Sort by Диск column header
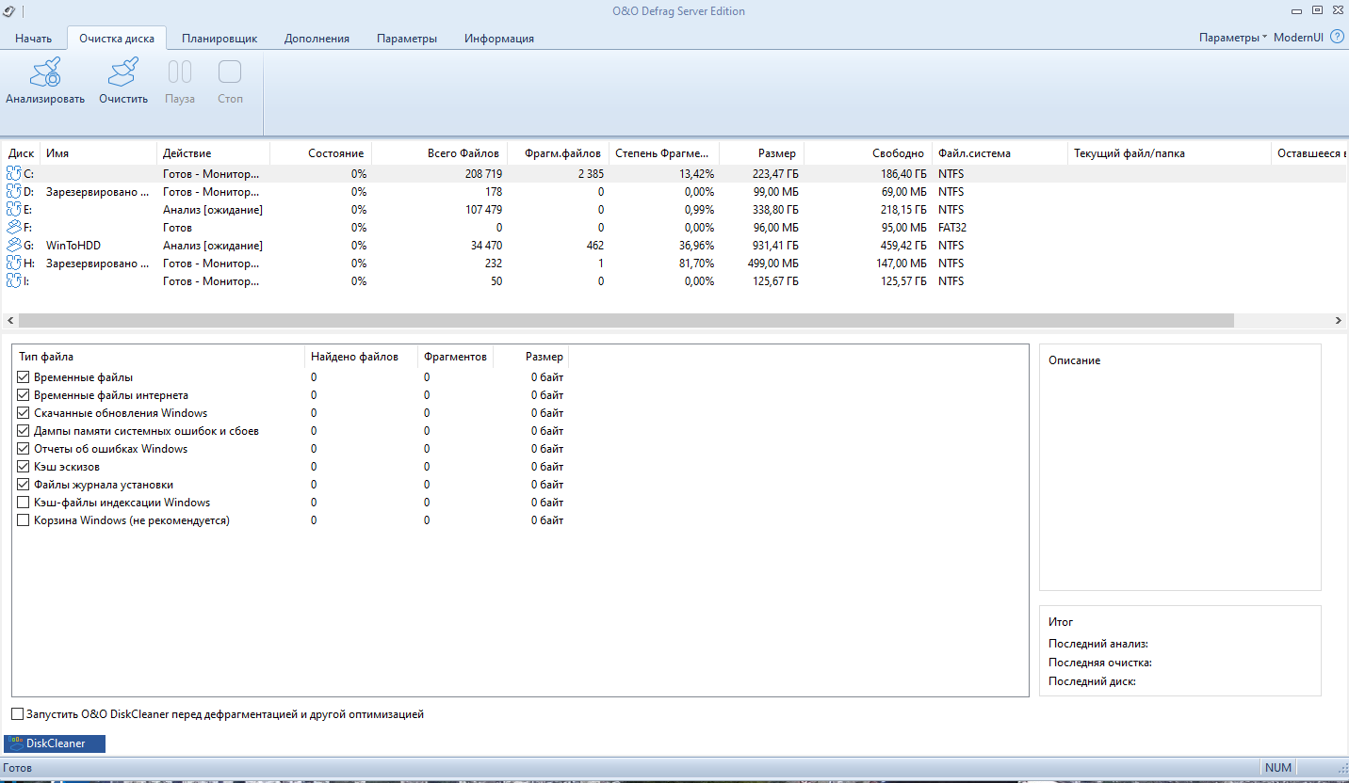 (22, 153)
